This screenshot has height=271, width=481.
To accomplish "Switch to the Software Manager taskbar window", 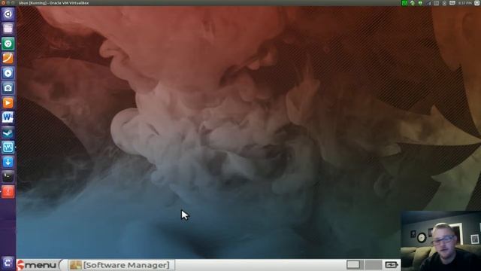I will tap(122, 265).
